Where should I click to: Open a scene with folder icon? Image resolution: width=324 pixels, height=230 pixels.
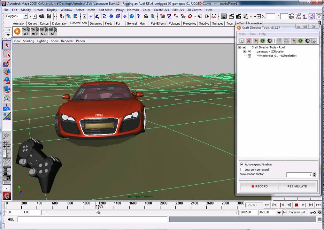[42, 16]
